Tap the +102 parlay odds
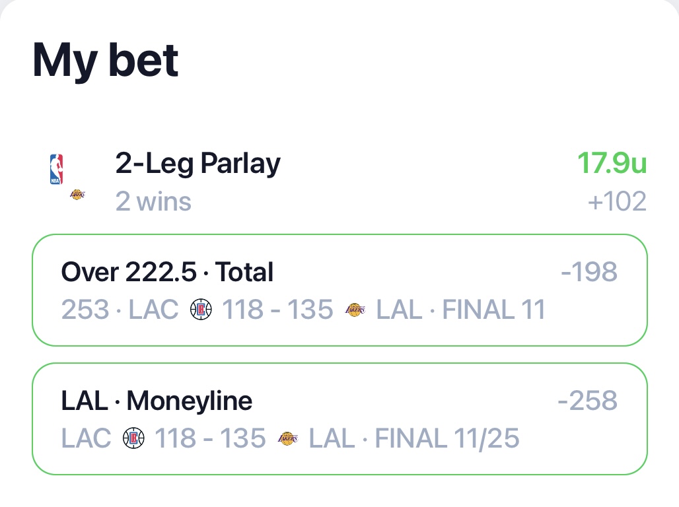The width and height of the screenshot is (679, 507). tap(617, 201)
